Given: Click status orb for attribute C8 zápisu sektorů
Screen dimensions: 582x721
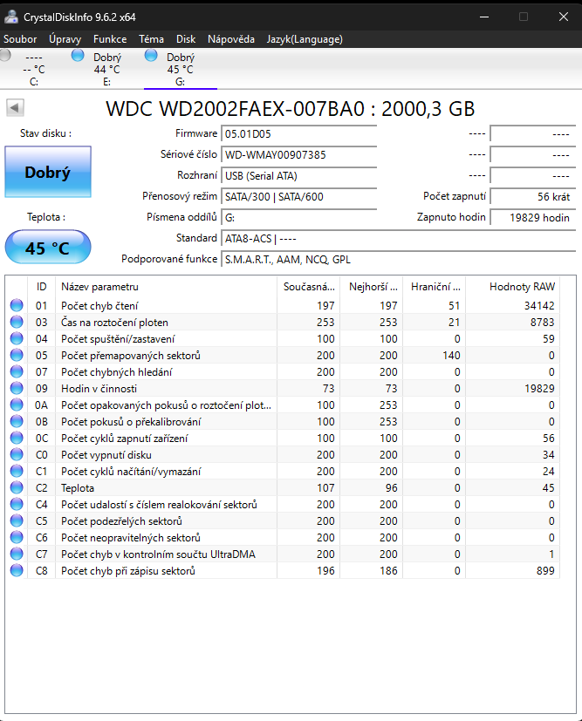Looking at the screenshot, I should pos(17,570).
